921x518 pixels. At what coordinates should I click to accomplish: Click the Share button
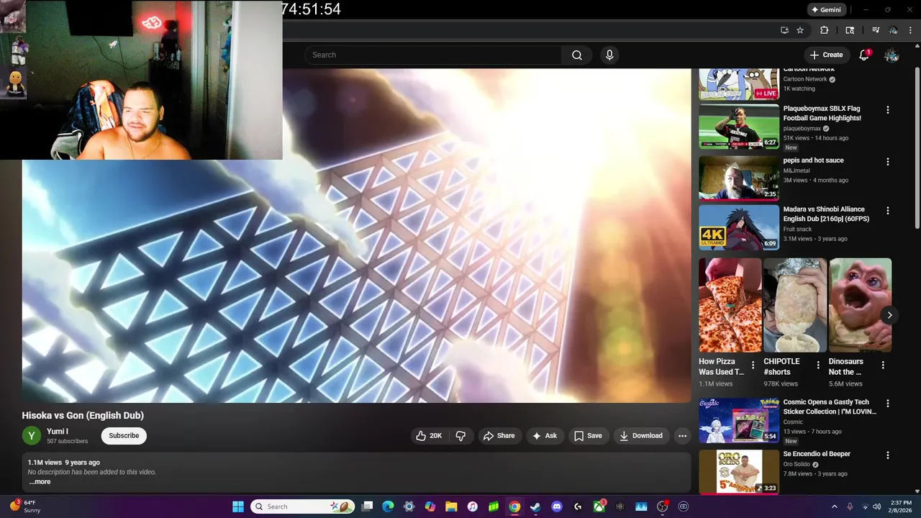tap(499, 435)
